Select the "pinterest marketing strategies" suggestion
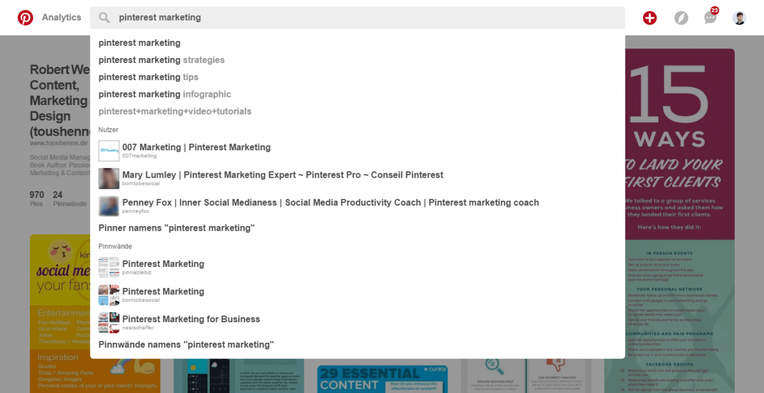Screen dimensions: 764x393 point(162,60)
